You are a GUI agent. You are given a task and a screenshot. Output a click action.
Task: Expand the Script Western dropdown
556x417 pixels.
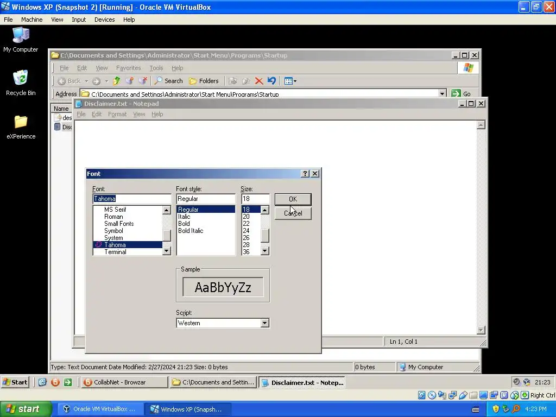(x=264, y=323)
